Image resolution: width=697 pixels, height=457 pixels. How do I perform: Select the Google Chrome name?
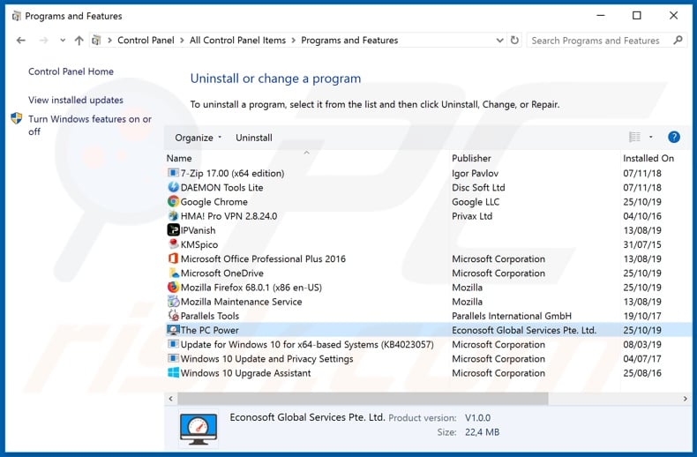(214, 202)
